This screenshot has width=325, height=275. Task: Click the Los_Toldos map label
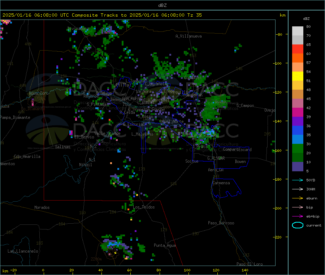(144, 207)
